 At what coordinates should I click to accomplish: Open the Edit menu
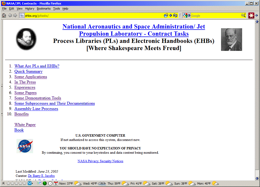pos(11,9)
